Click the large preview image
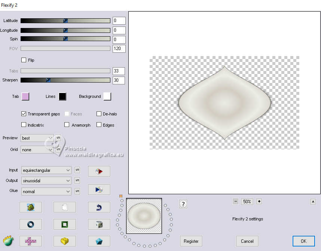Viewport: 321px width, 251px height. (x=224, y=103)
